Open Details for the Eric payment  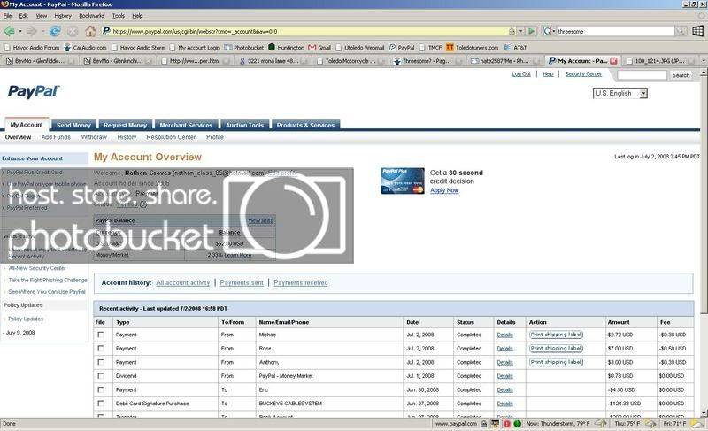[504, 390]
